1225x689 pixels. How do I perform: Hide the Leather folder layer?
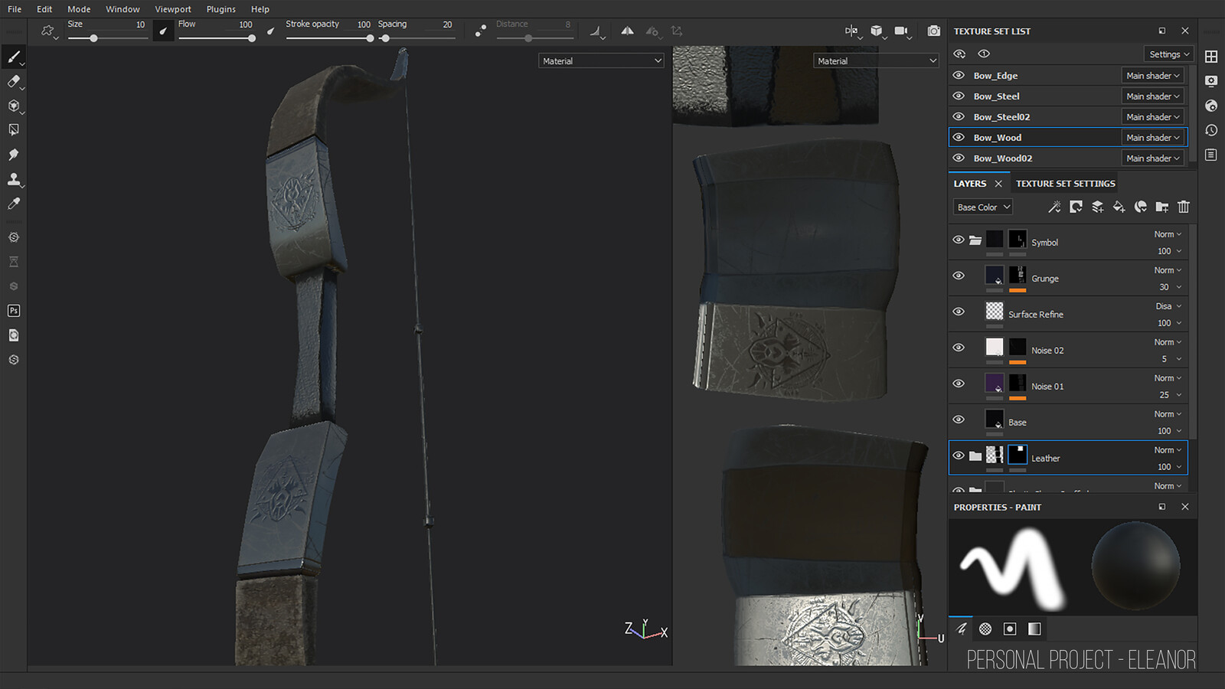959,456
